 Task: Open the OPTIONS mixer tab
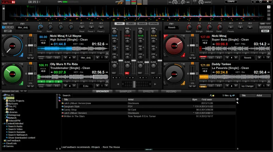point(153,23)
